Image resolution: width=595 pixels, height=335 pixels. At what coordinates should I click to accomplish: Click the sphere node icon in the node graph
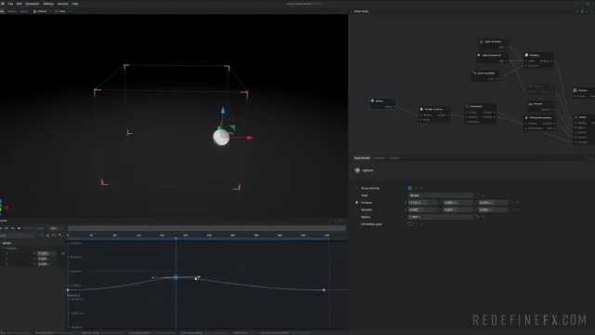tap(372, 100)
